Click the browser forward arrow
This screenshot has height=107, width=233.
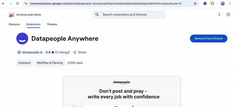tap(10, 3)
